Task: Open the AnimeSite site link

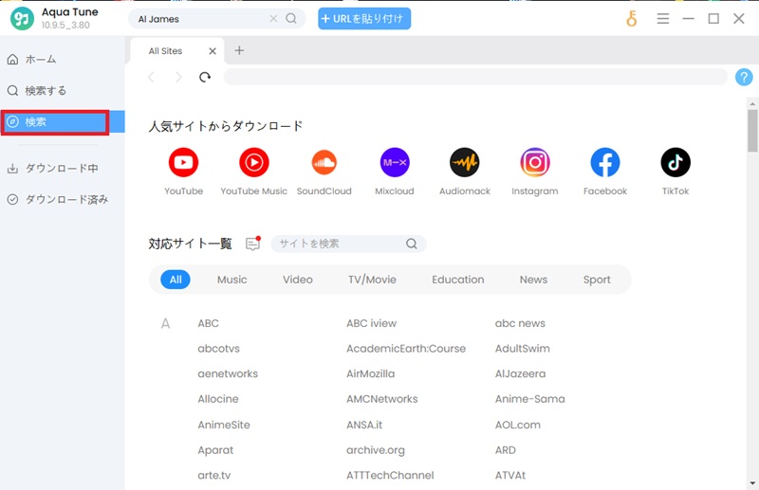Action: (224, 425)
